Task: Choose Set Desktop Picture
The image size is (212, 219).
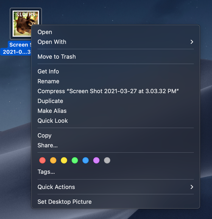Action: (65, 202)
